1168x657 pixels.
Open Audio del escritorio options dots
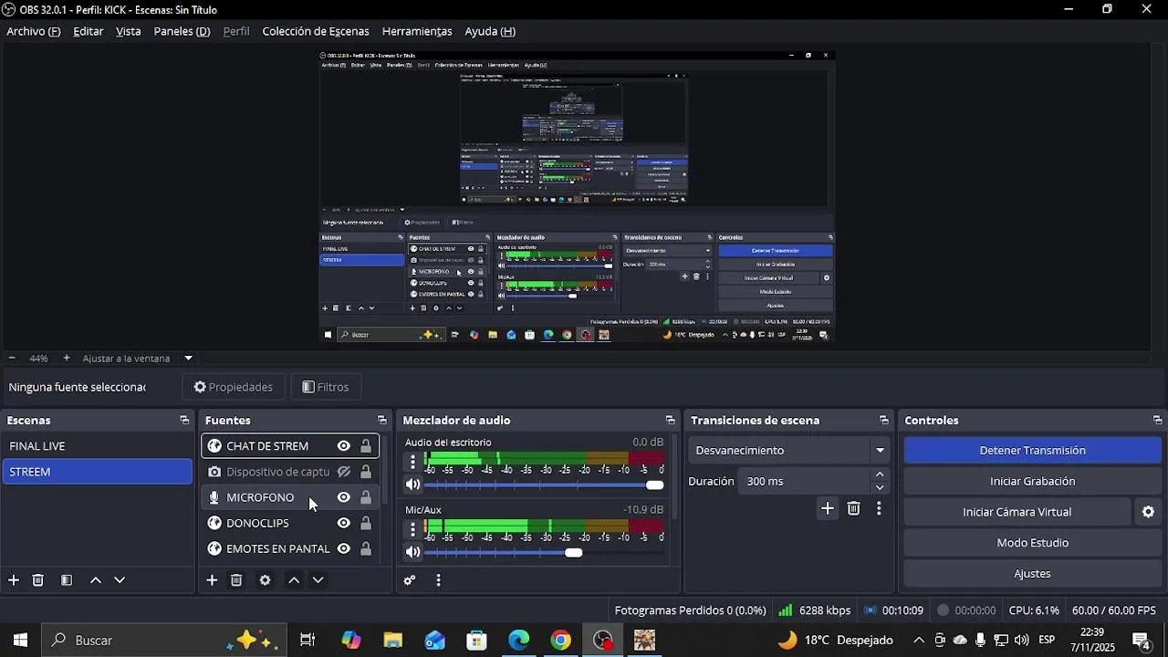412,462
